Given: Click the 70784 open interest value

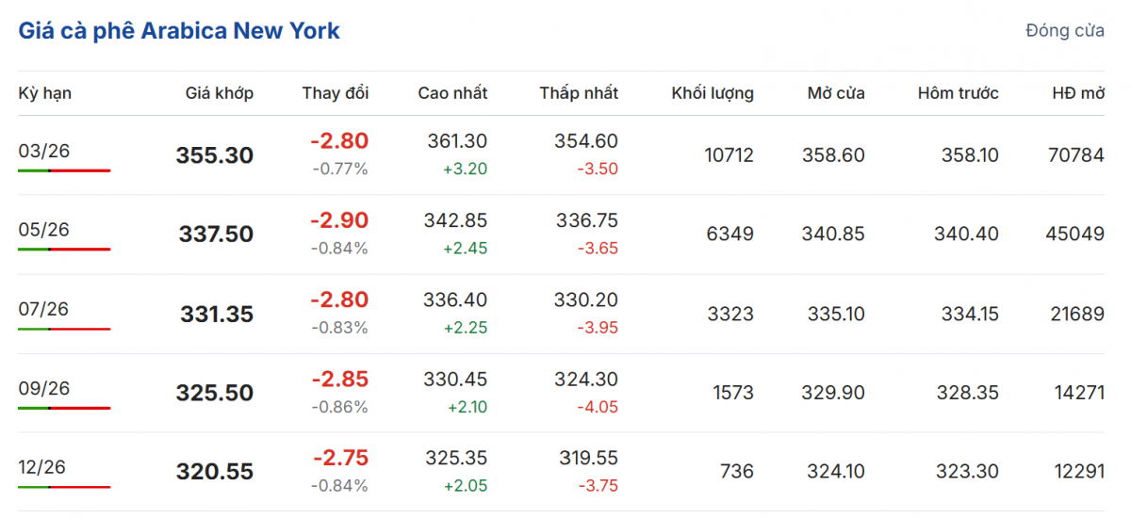Looking at the screenshot, I should tap(1074, 155).
